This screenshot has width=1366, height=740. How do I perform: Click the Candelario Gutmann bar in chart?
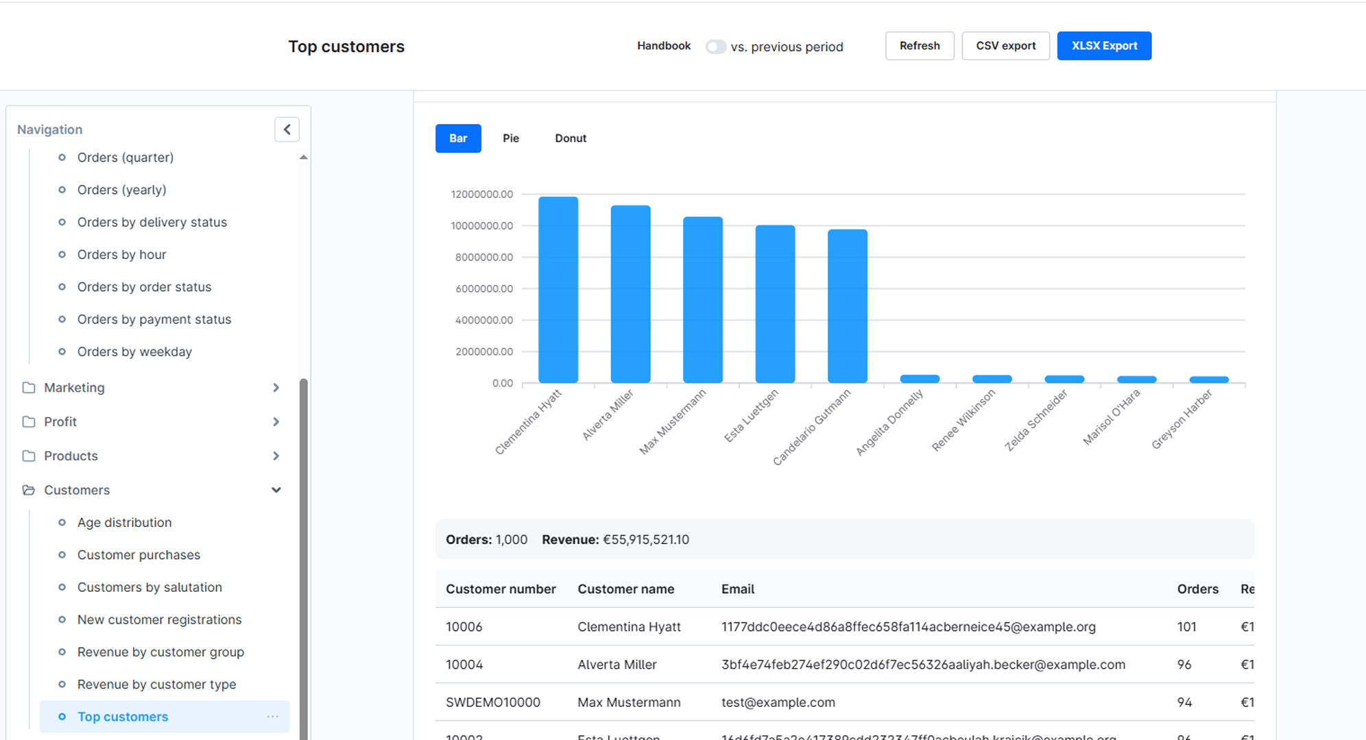coord(848,306)
